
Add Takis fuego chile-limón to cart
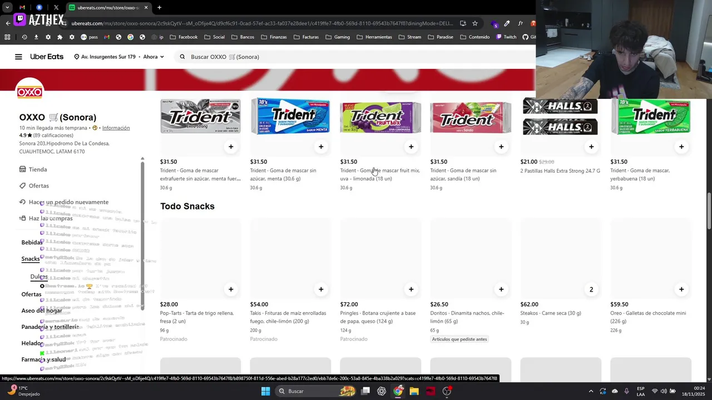click(321, 289)
